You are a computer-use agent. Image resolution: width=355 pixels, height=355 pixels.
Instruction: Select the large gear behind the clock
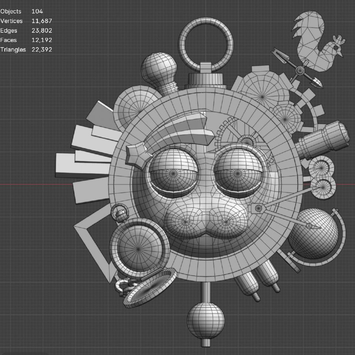(x=263, y=91)
